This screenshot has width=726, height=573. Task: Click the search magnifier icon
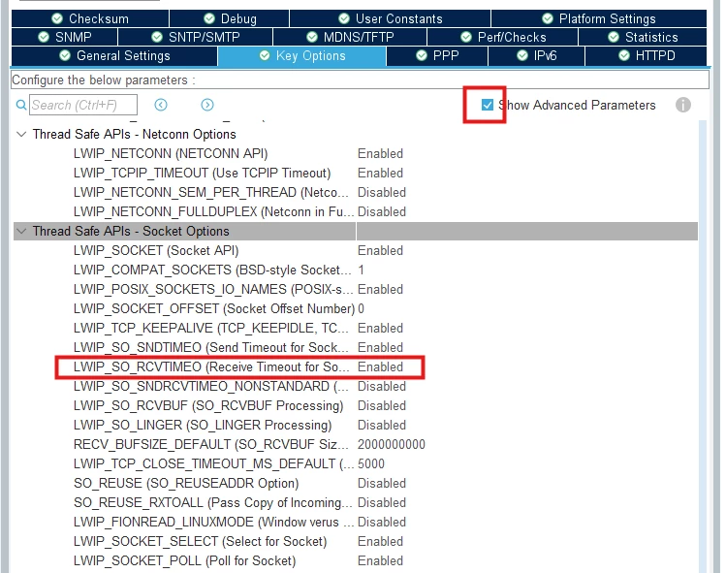(20, 105)
